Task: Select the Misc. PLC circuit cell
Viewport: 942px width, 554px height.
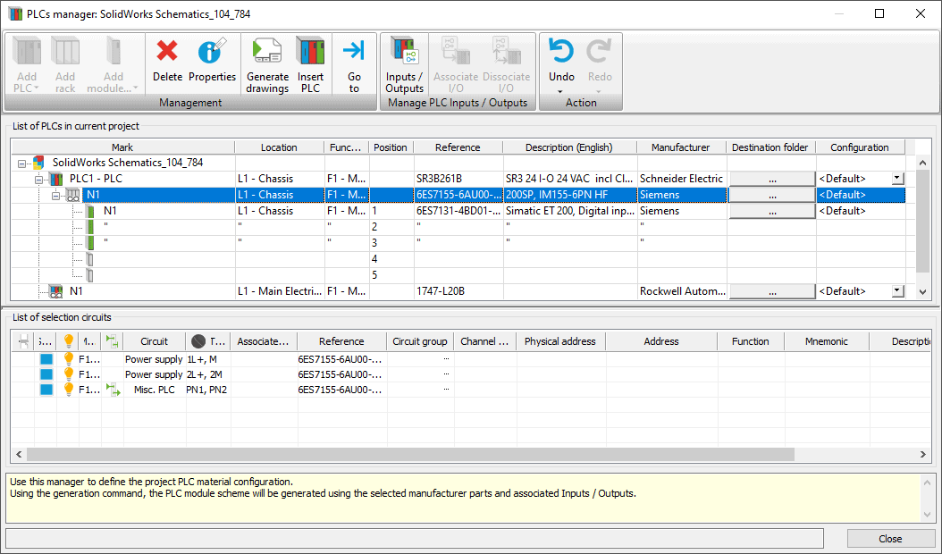Action: 155,390
